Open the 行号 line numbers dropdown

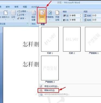coord(22,15)
